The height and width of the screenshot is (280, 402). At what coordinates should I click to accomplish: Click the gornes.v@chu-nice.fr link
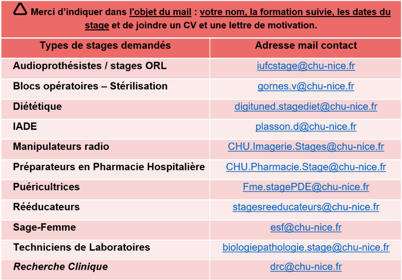(306, 86)
